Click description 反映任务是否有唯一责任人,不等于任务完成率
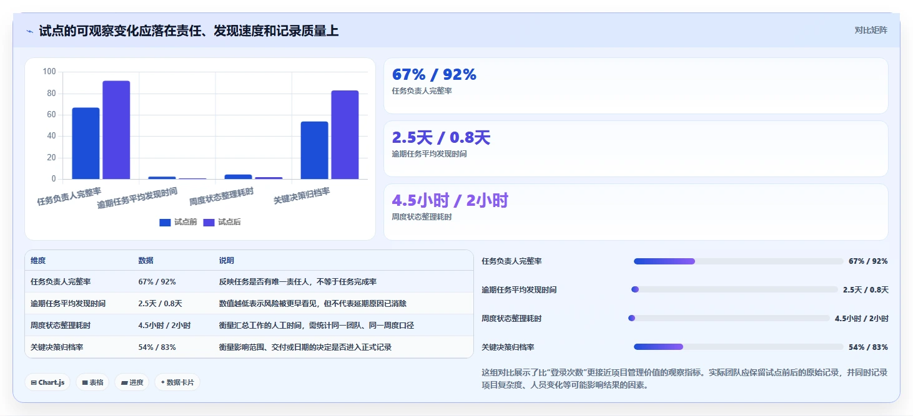The image size is (913, 416). (x=297, y=282)
